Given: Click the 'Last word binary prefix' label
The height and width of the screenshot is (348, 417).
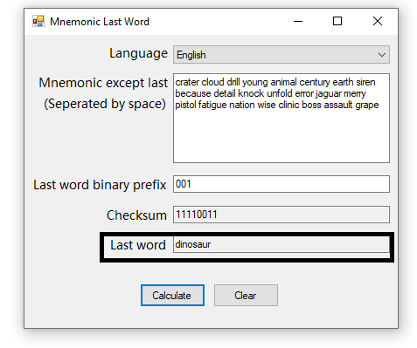Looking at the screenshot, I should coord(100,185).
